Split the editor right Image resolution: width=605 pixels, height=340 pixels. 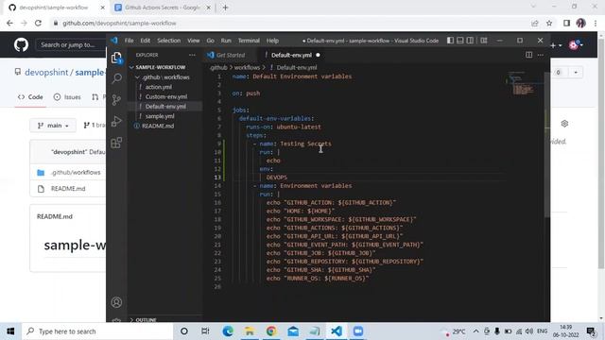coord(529,55)
